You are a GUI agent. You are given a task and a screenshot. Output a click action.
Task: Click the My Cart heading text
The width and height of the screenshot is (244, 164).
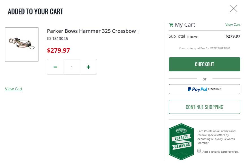pyautogui.click(x=185, y=25)
